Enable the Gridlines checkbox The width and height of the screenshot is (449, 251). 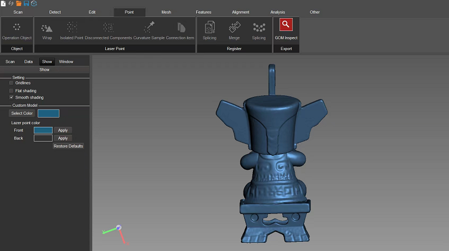[11, 83]
